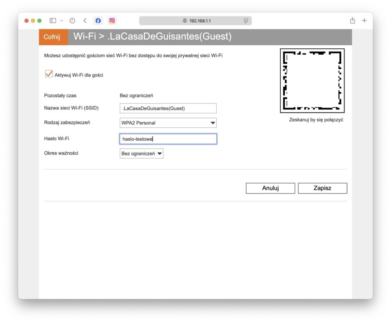Click the orange Cofnij button
Screen dimensions: 391x323
(53, 37)
